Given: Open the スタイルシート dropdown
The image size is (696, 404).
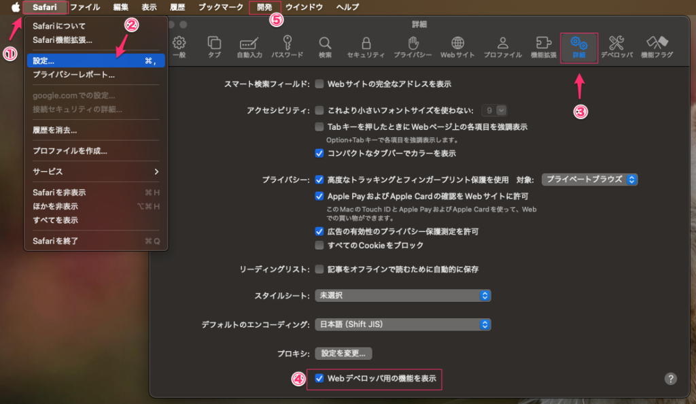Looking at the screenshot, I should click(x=402, y=296).
